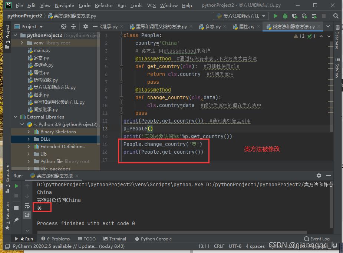Open the Run panel settings gear
This screenshot has width=343, height=253.
pyautogui.click(x=319, y=176)
